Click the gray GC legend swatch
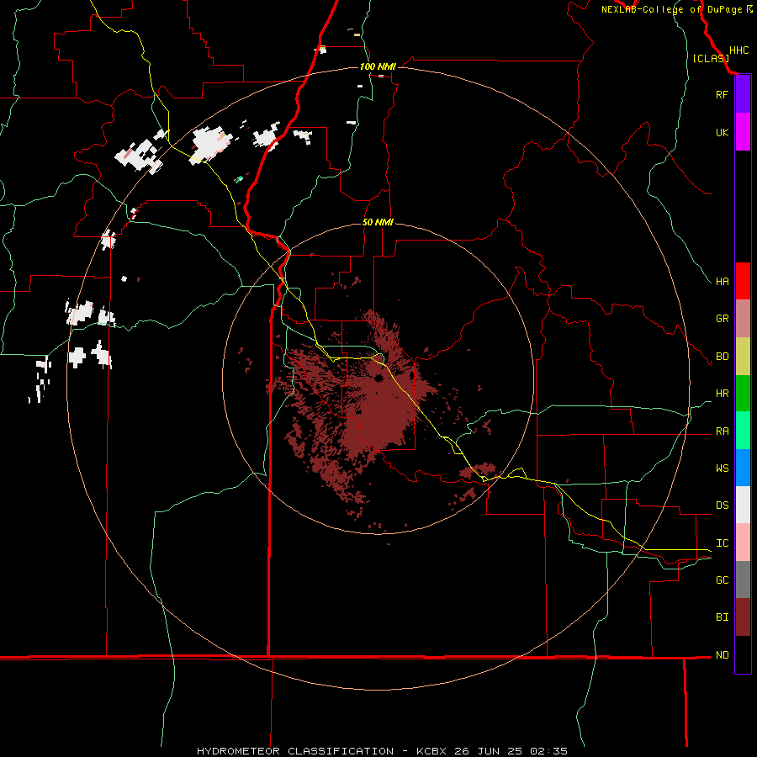This screenshot has width=757, height=757. coord(743,580)
